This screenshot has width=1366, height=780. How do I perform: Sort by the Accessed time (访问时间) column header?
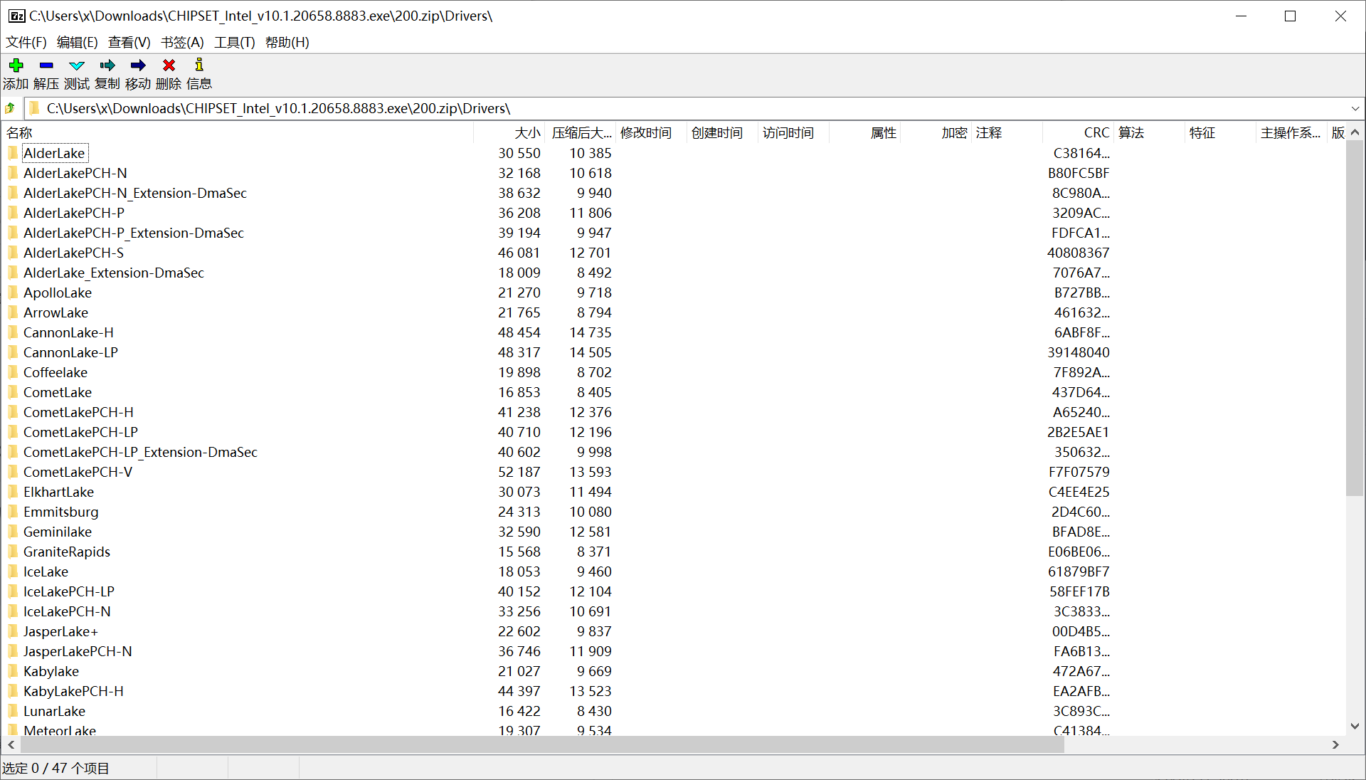pyautogui.click(x=794, y=133)
